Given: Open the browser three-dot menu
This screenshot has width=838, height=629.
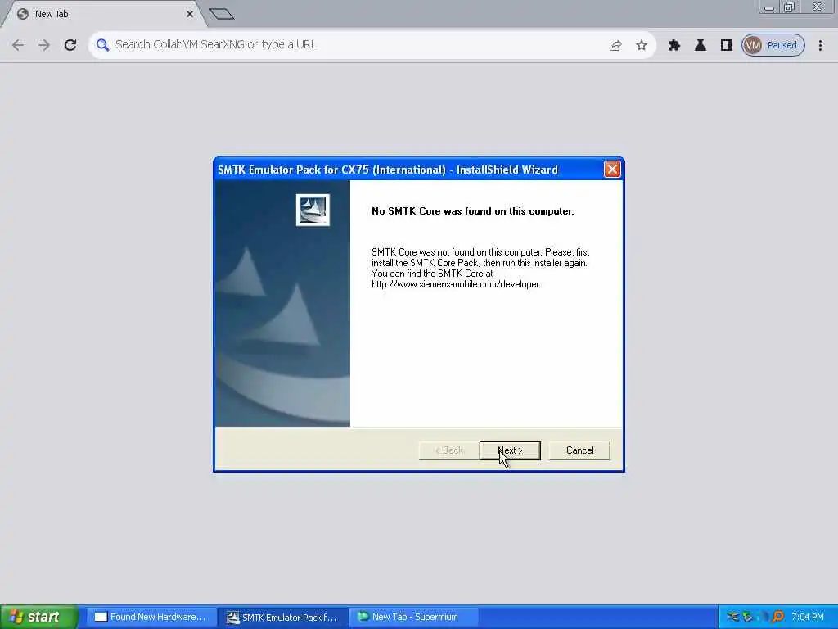Looking at the screenshot, I should click(x=820, y=46).
